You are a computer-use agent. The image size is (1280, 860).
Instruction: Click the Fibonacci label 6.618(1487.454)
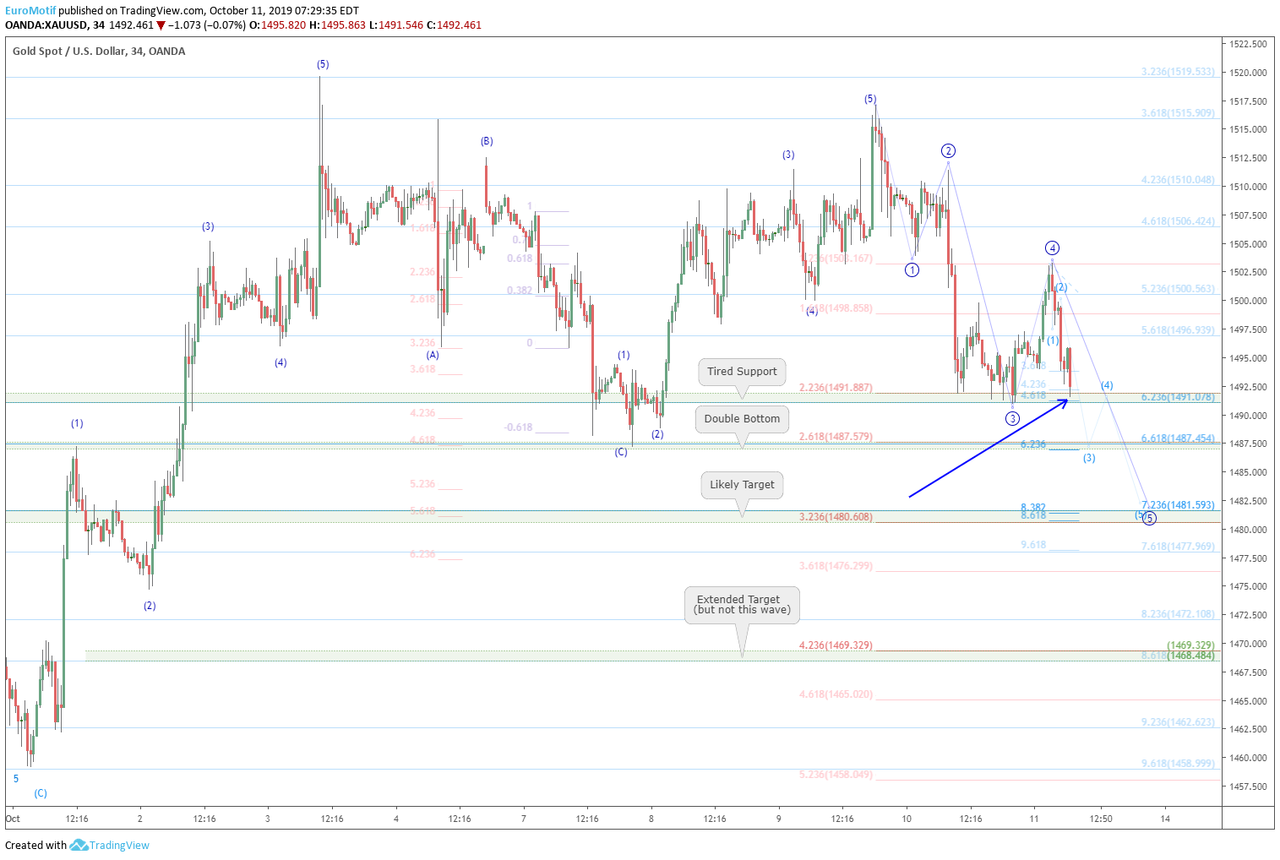coord(1178,438)
